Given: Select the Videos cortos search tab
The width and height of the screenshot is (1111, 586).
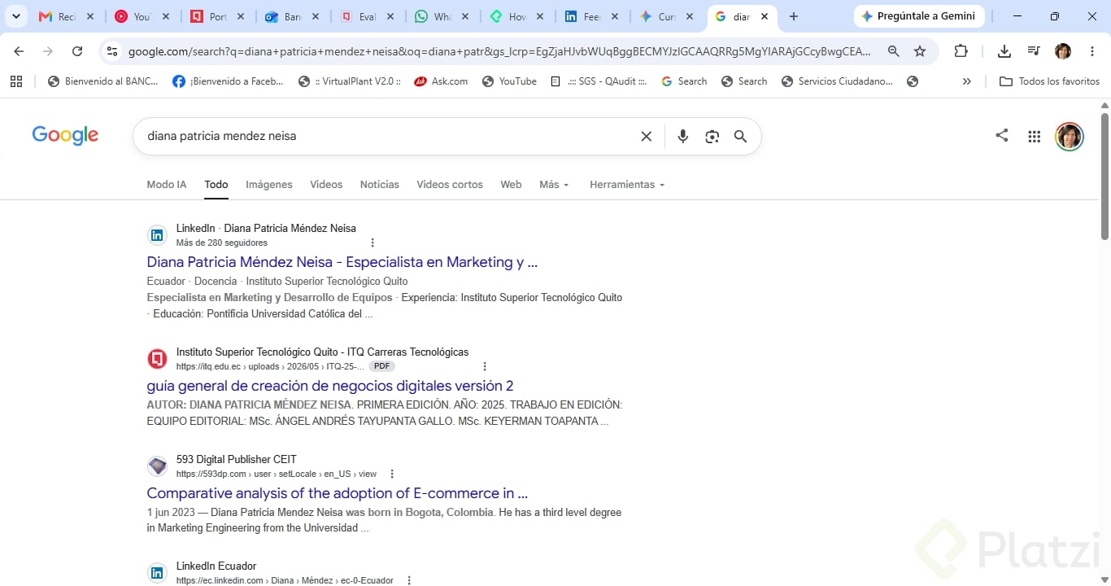Looking at the screenshot, I should [450, 185].
